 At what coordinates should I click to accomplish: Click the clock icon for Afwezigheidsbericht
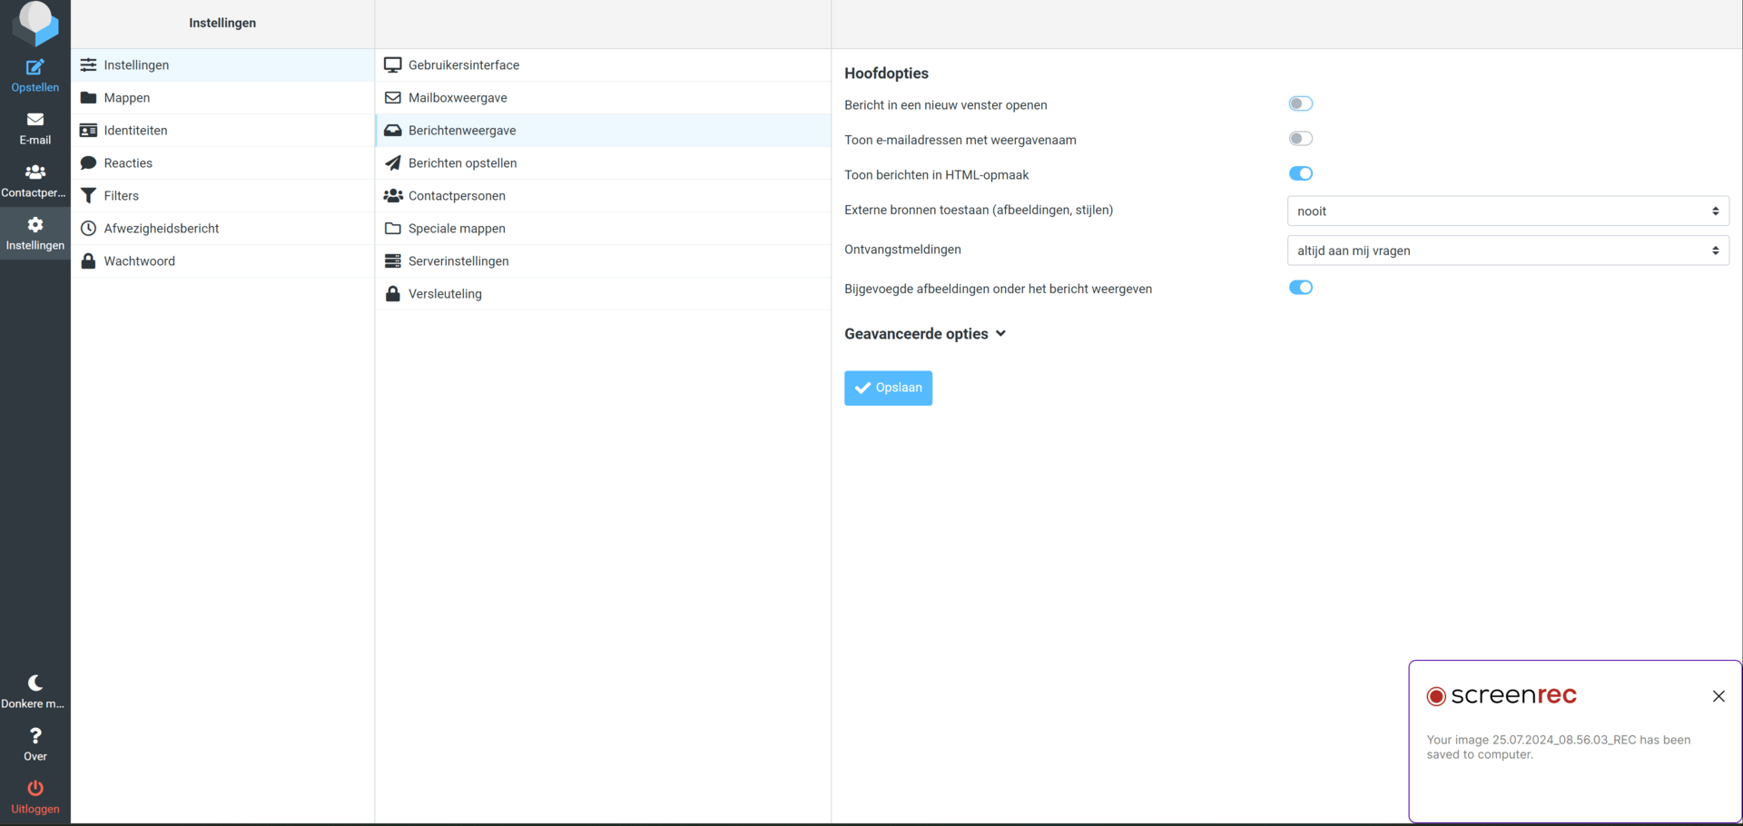[88, 229]
